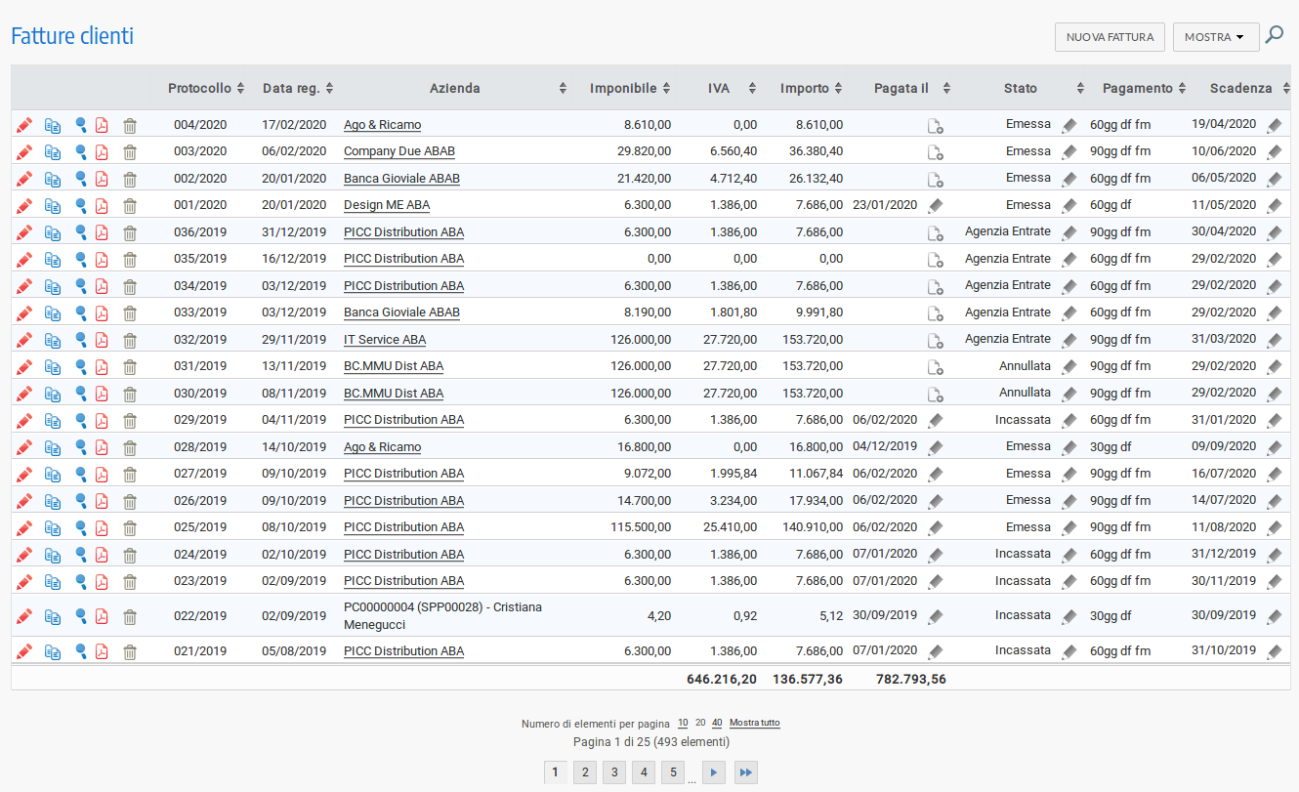Open the PDF icon for invoice 002/2020
This screenshot has width=1299, height=792.
(102, 179)
